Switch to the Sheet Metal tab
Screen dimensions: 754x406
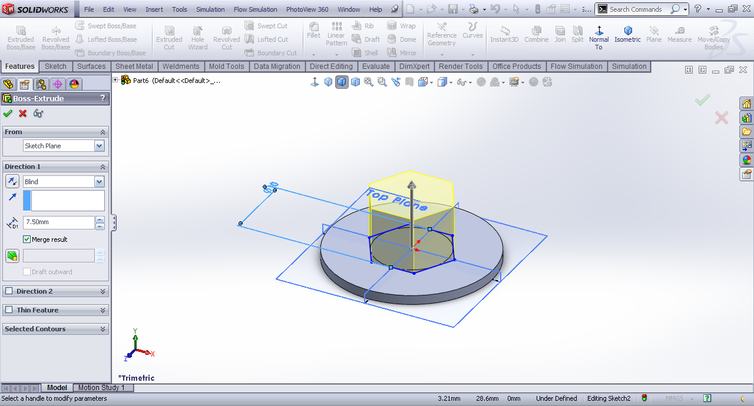click(134, 66)
